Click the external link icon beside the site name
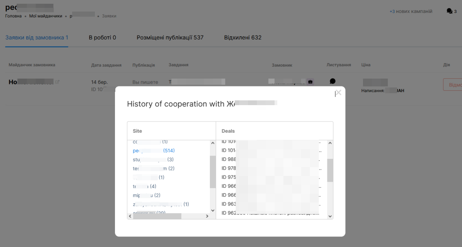This screenshot has width=462, height=247. [x=57, y=82]
